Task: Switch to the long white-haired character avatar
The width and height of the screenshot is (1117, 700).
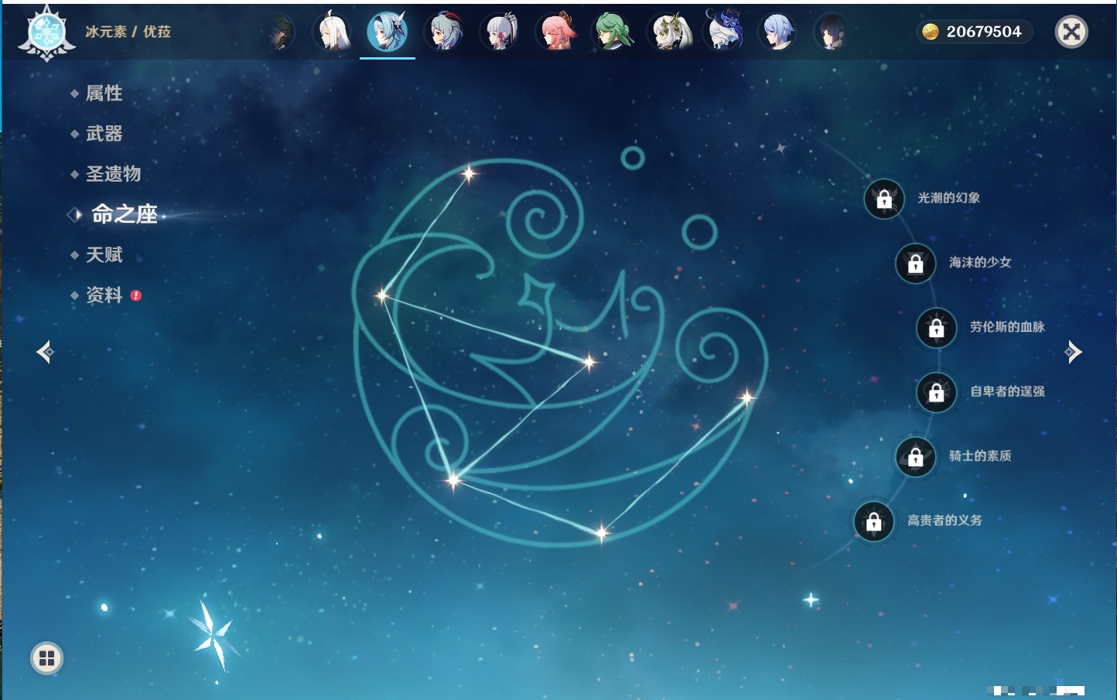Action: click(333, 32)
